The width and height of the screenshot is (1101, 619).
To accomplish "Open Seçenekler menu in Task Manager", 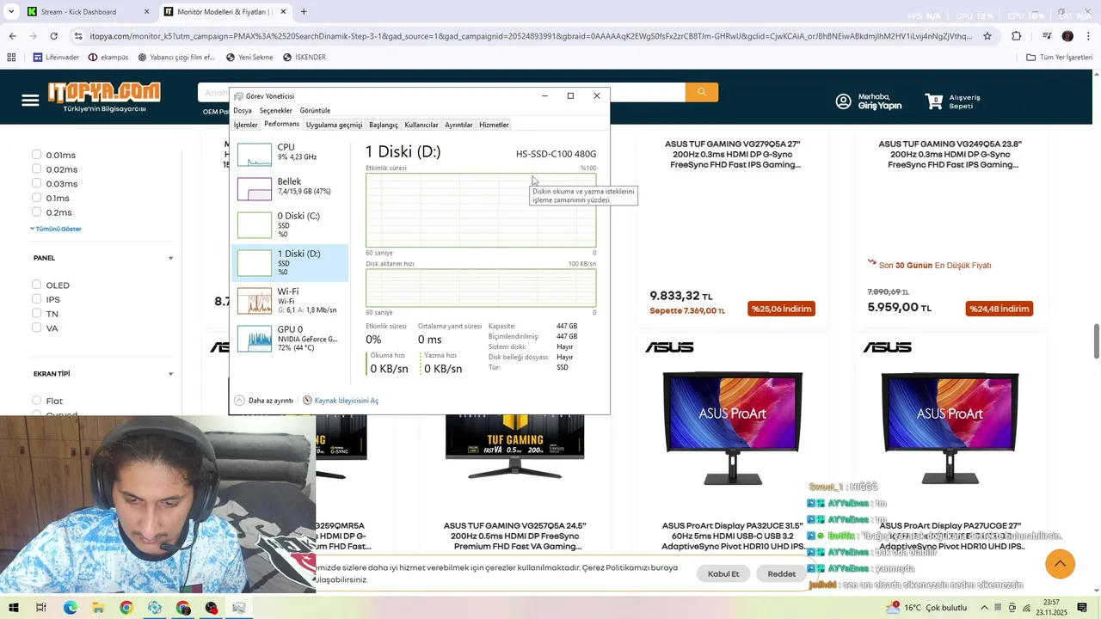I will coord(276,111).
